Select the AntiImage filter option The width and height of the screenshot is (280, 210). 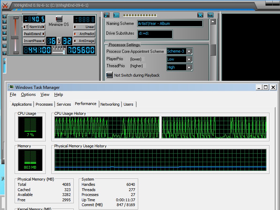pos(84,41)
